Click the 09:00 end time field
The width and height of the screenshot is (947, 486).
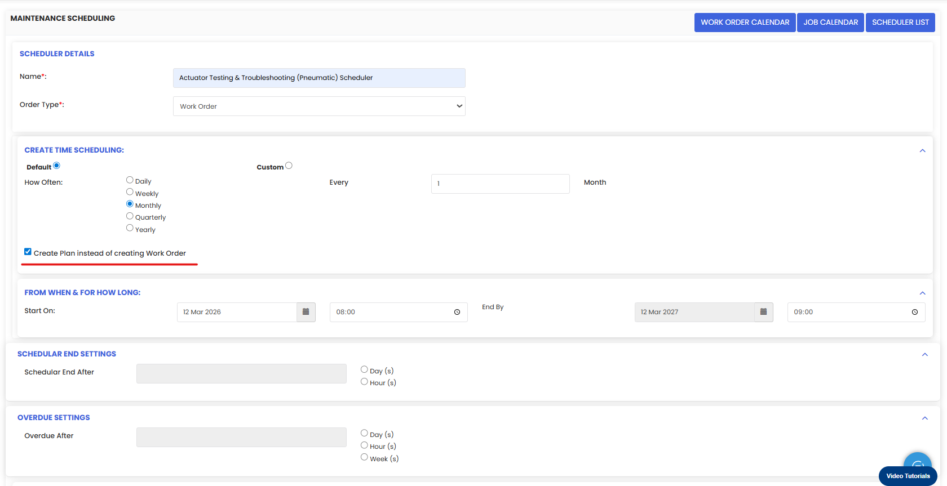856,312
